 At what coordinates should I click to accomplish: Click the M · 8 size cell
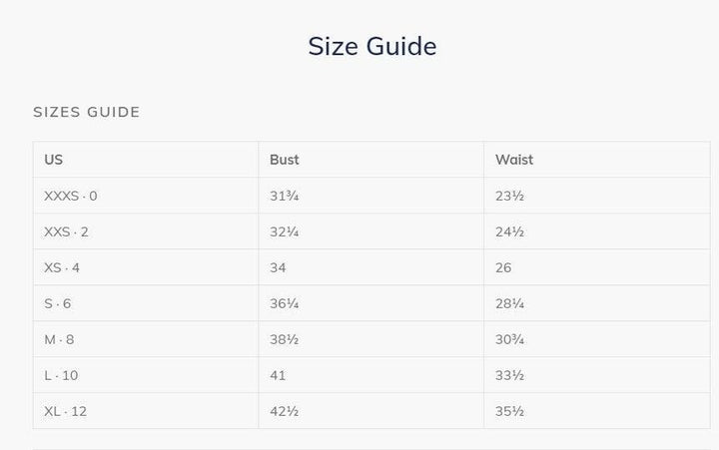coord(59,339)
